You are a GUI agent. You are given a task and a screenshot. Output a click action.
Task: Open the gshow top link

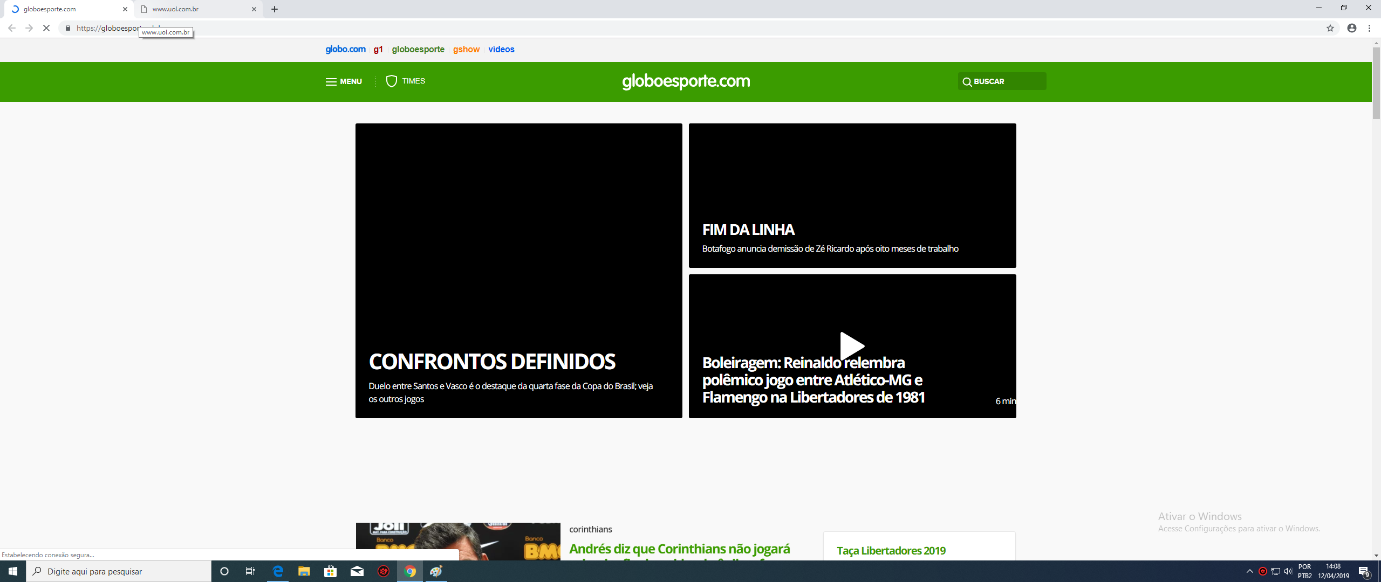(466, 49)
